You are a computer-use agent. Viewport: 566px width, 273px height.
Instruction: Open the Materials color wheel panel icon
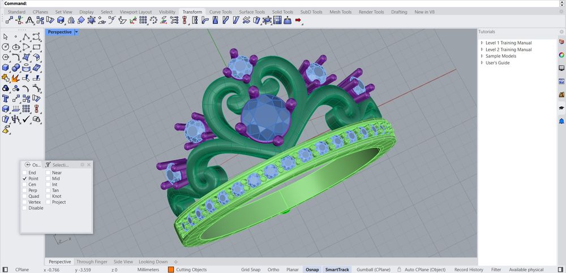coord(561,55)
